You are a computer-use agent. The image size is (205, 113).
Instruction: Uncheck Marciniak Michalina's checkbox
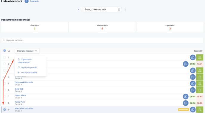(4, 110)
